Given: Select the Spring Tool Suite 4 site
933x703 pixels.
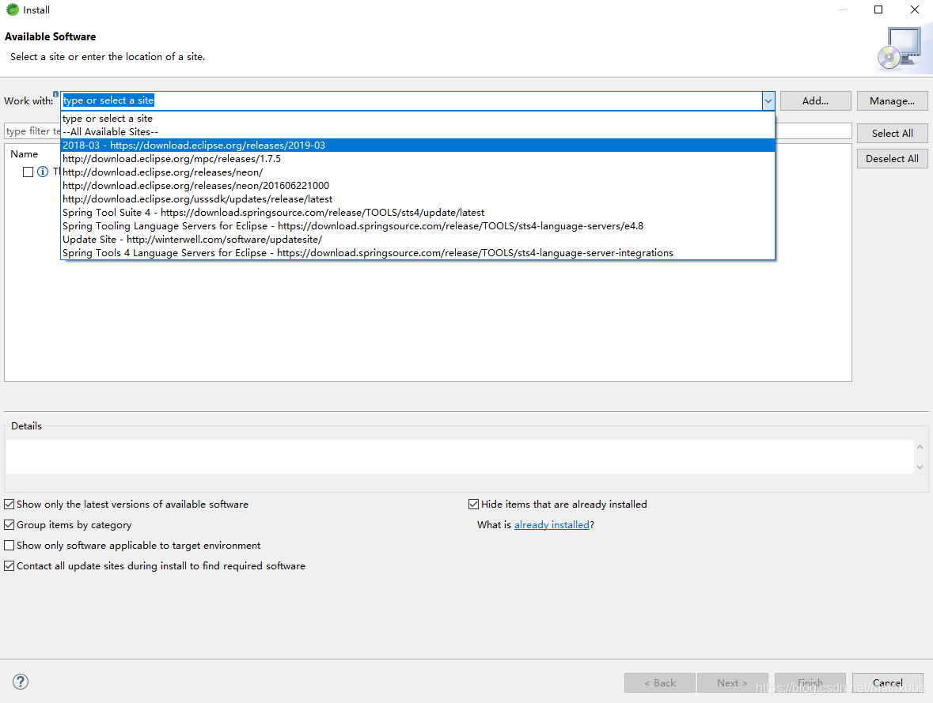Looking at the screenshot, I should pyautogui.click(x=418, y=213).
